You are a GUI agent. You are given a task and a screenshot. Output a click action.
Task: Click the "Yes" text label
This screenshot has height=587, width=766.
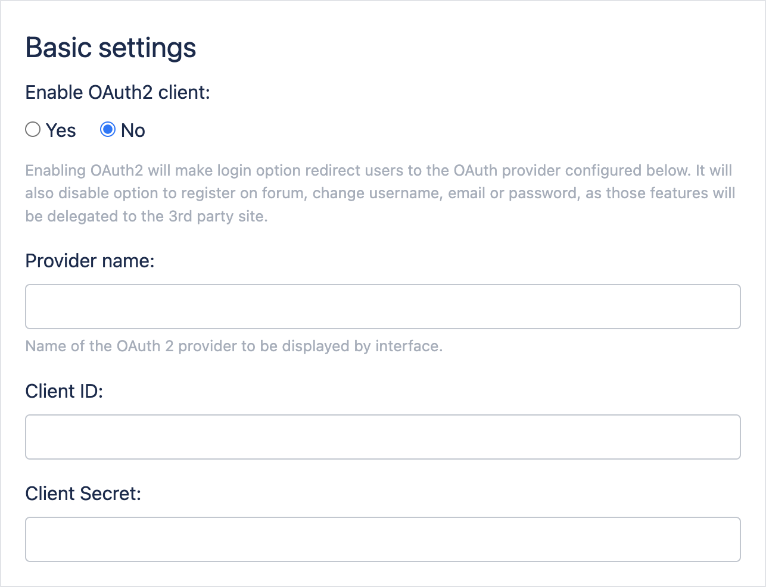(x=61, y=130)
